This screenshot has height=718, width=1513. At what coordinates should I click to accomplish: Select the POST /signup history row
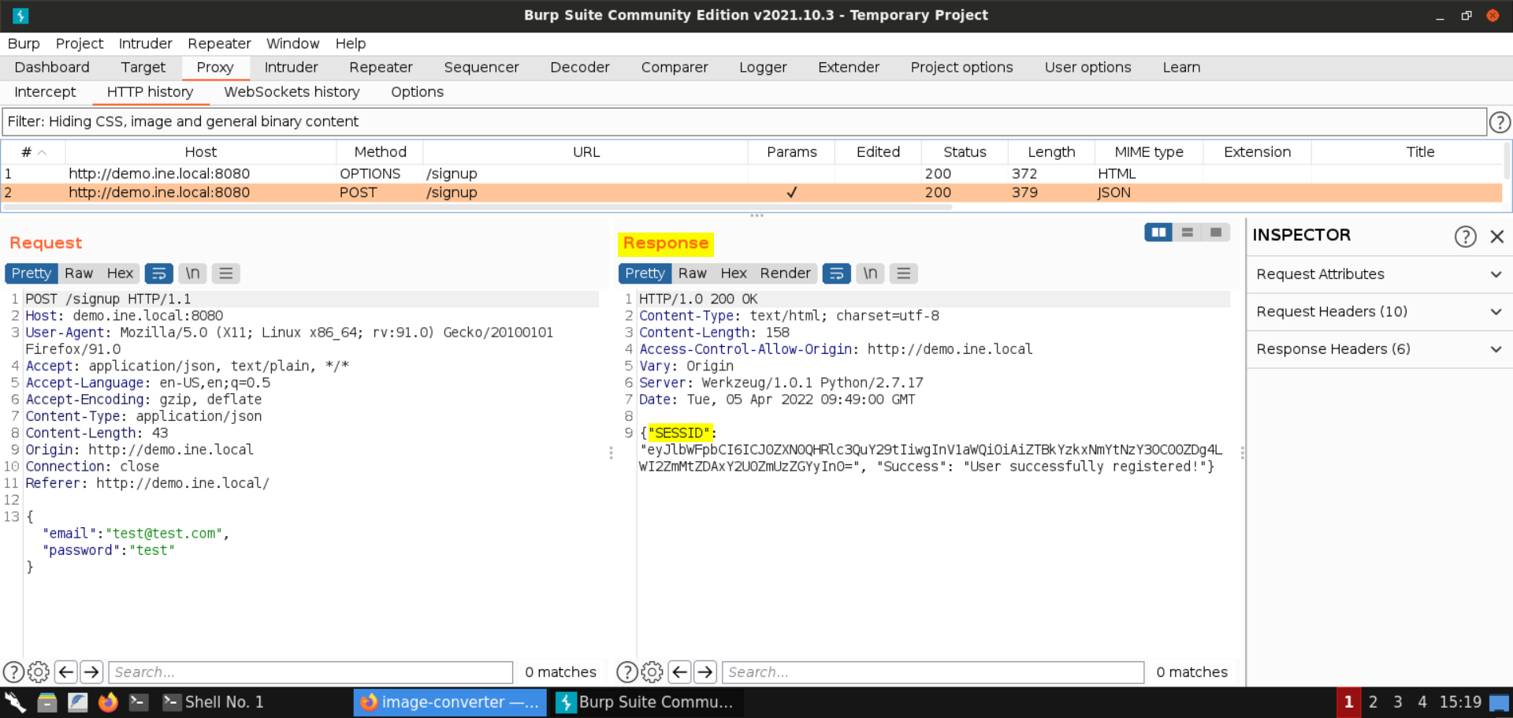pos(753,192)
